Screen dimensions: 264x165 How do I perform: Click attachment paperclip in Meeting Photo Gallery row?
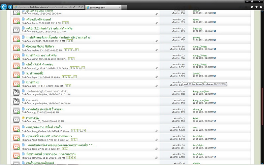point(156,50)
